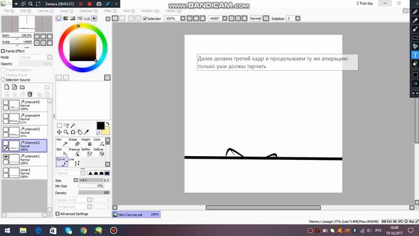Open the Window menu
The height and width of the screenshot is (236, 419).
tap(150, 11)
